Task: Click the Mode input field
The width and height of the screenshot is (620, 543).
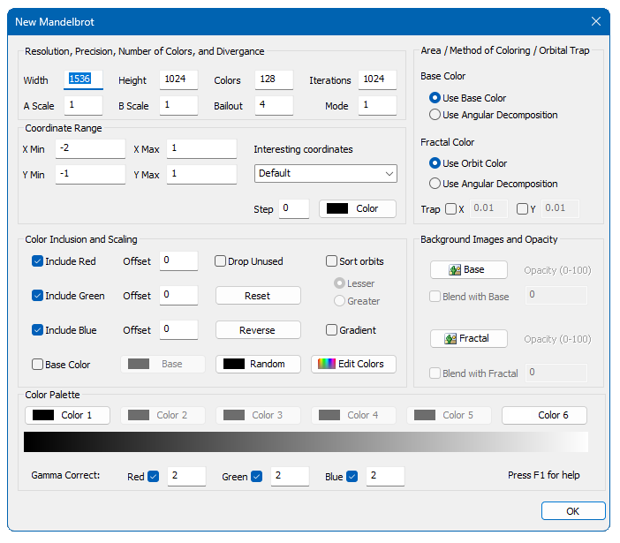Action: point(377,106)
